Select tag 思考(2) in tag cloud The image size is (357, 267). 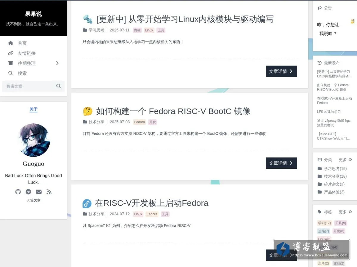[324, 263]
